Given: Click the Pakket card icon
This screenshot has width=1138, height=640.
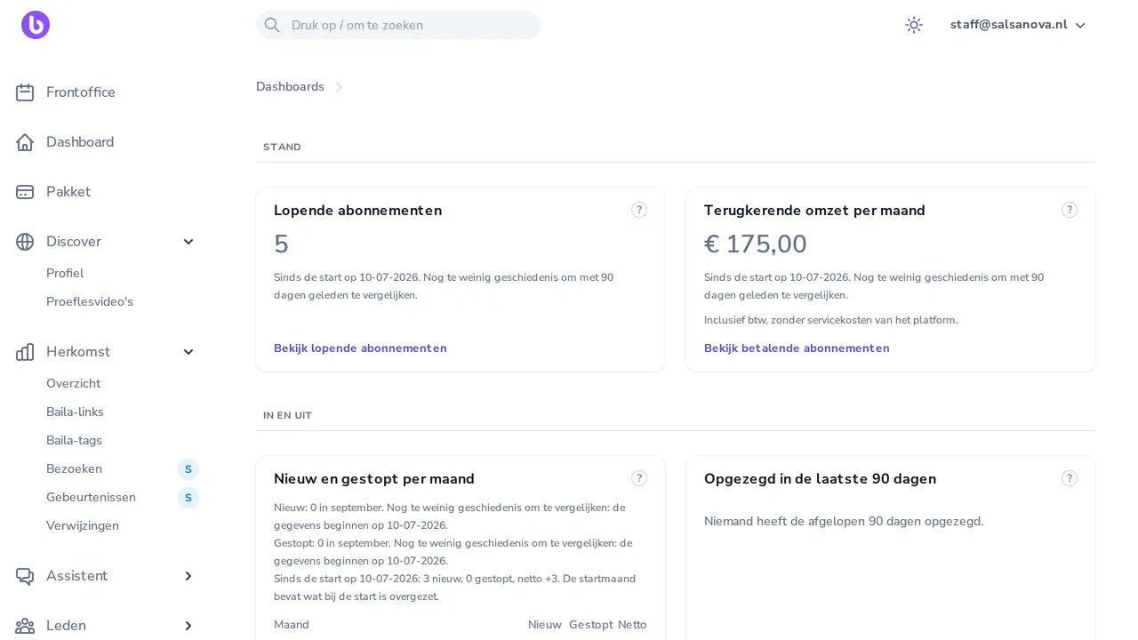Looking at the screenshot, I should tap(25, 192).
